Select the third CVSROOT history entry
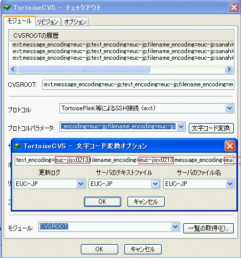The height and width of the screenshot is (258, 241). coord(122,58)
